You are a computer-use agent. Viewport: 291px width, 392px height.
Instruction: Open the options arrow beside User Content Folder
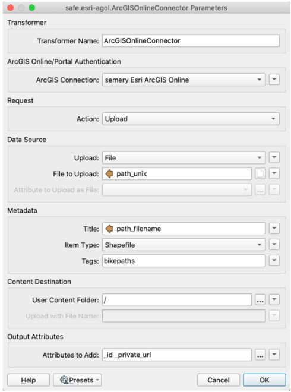pos(274,299)
